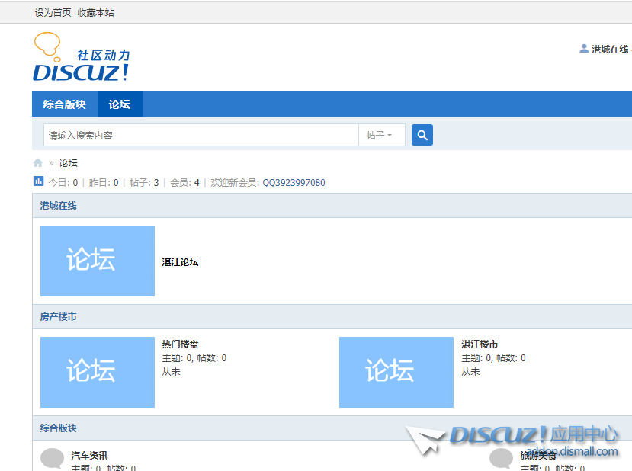Click the statistics bar chart icon

[39, 181]
